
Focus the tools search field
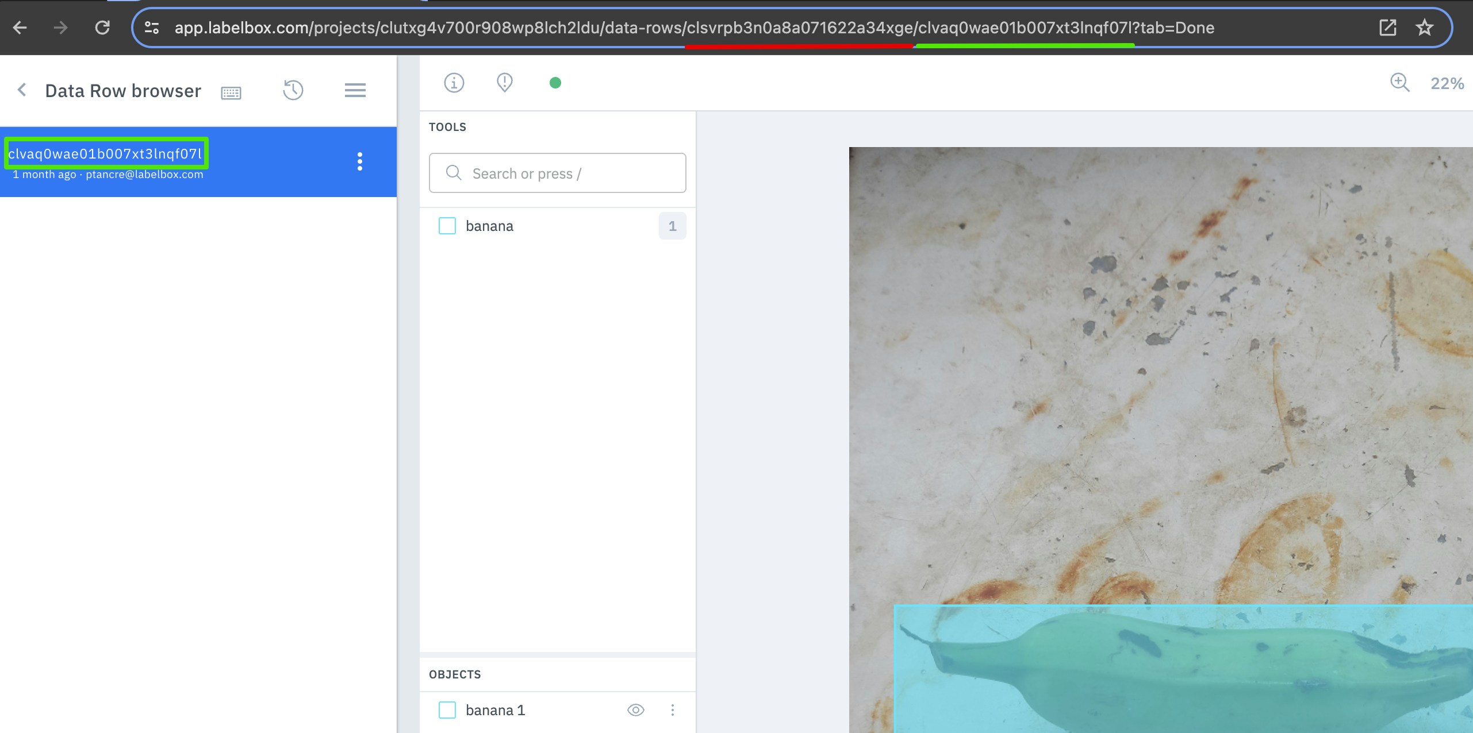coord(558,173)
